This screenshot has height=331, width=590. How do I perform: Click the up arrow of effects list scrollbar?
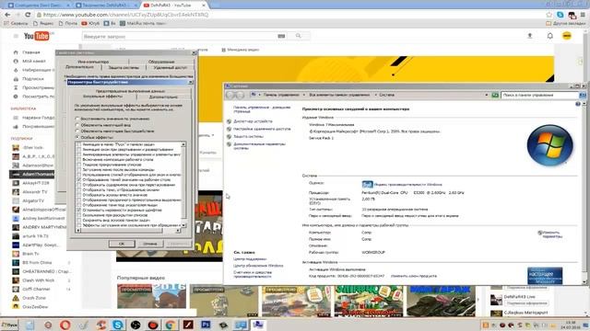pos(183,144)
